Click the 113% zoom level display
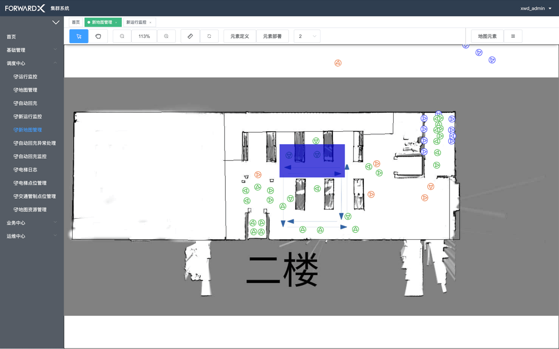 pos(144,36)
